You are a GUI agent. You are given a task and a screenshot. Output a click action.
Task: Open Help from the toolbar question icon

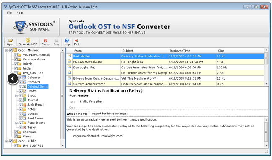click(x=67, y=40)
